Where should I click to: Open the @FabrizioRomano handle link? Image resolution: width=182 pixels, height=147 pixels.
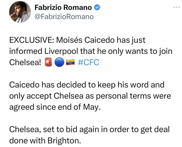(64, 16)
